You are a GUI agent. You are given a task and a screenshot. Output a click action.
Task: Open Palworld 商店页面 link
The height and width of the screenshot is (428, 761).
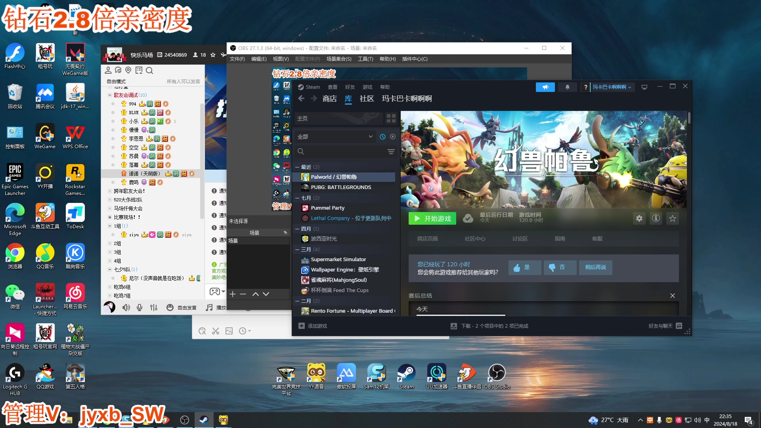[x=427, y=239]
